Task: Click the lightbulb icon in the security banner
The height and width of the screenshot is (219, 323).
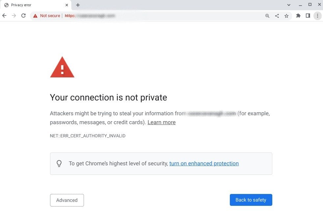Action: tap(59, 163)
